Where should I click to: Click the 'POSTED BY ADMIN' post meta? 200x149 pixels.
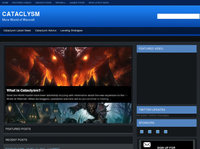pyautogui.click(x=15, y=148)
